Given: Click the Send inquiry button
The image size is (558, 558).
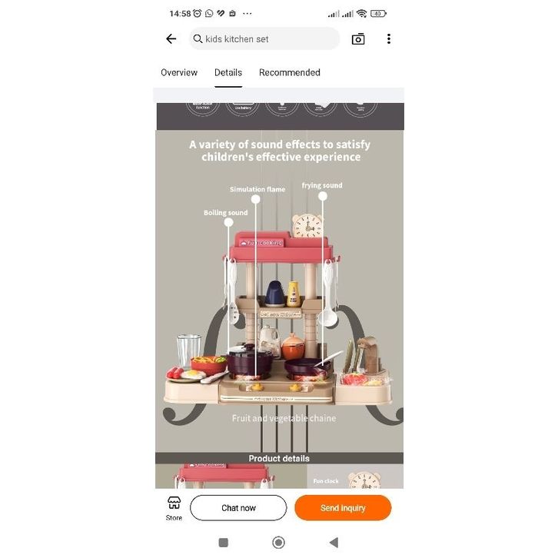Looking at the screenshot, I should click(343, 508).
